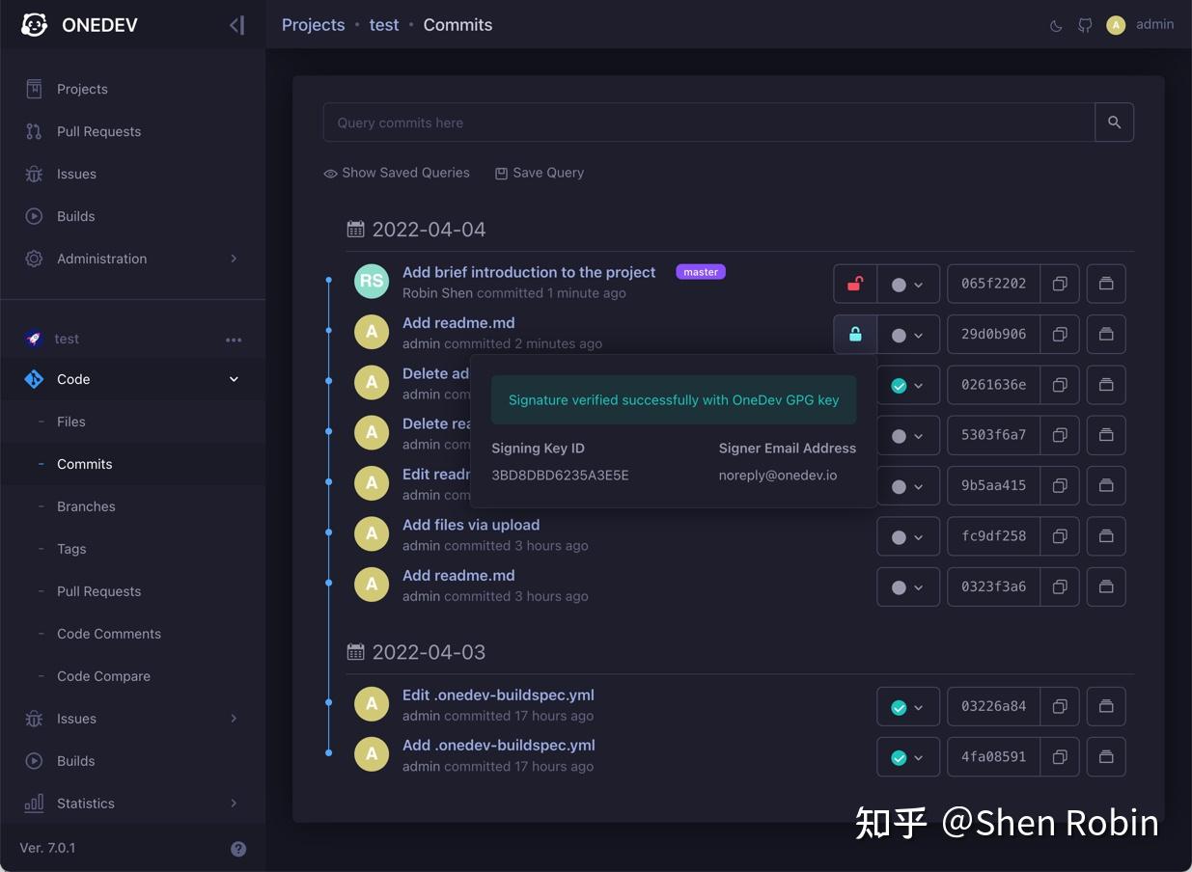Browse code at commit 29d0b906
Screen dimensions: 1192x872
(1106, 335)
